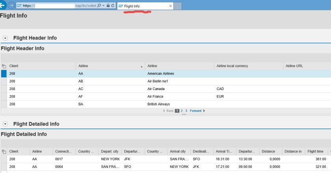Click select-all icon in Flight Detailed table
The height and width of the screenshot is (173, 331).
4,152
